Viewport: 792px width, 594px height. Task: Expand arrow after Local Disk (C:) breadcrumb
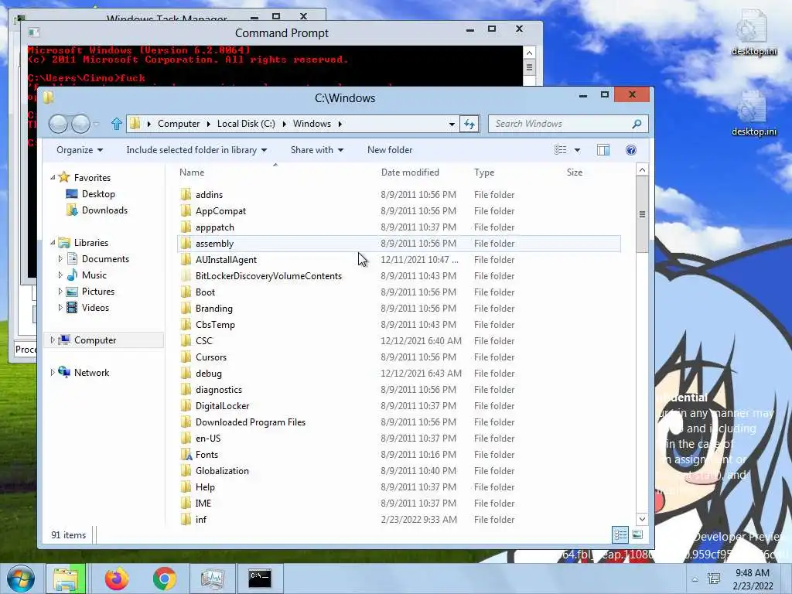point(284,124)
